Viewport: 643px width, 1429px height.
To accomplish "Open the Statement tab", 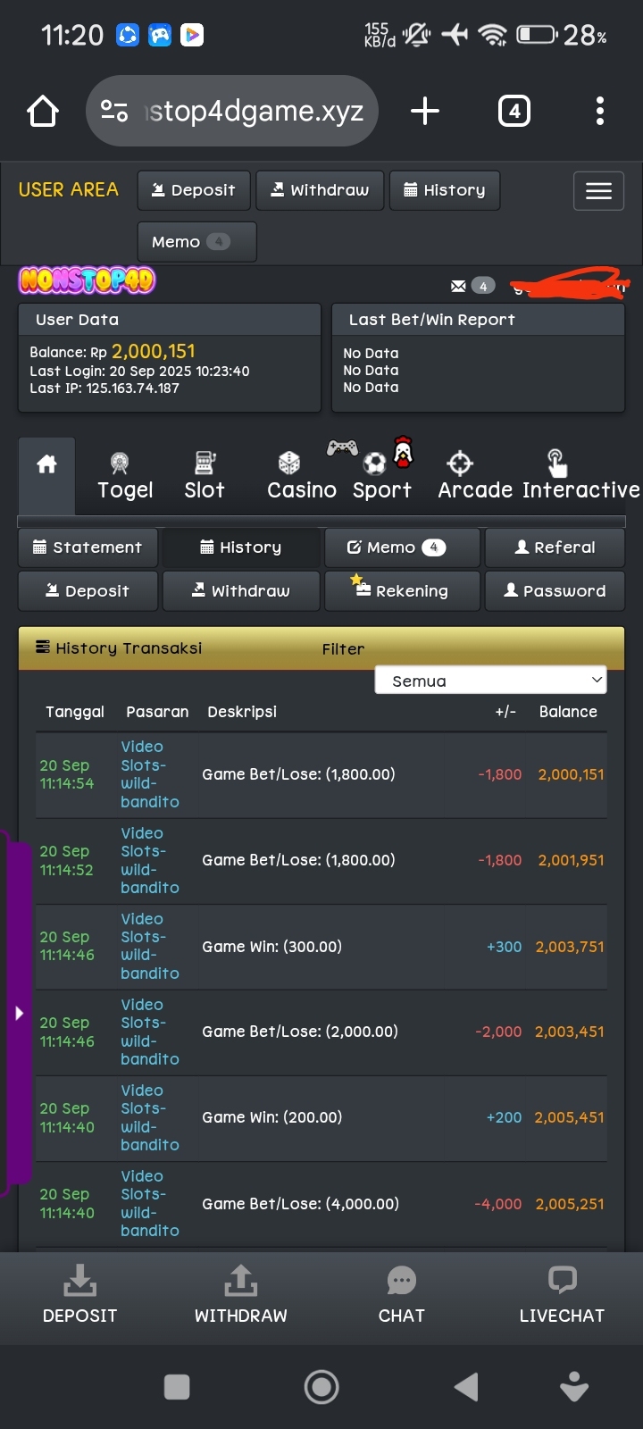I will coord(88,547).
